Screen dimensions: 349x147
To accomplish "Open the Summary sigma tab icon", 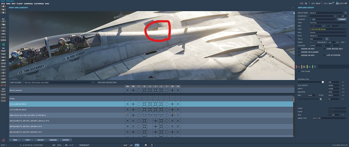I will tap(315, 67).
